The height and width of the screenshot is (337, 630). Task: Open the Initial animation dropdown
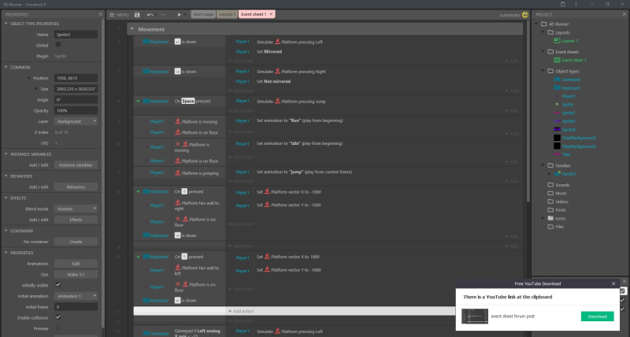[76, 296]
